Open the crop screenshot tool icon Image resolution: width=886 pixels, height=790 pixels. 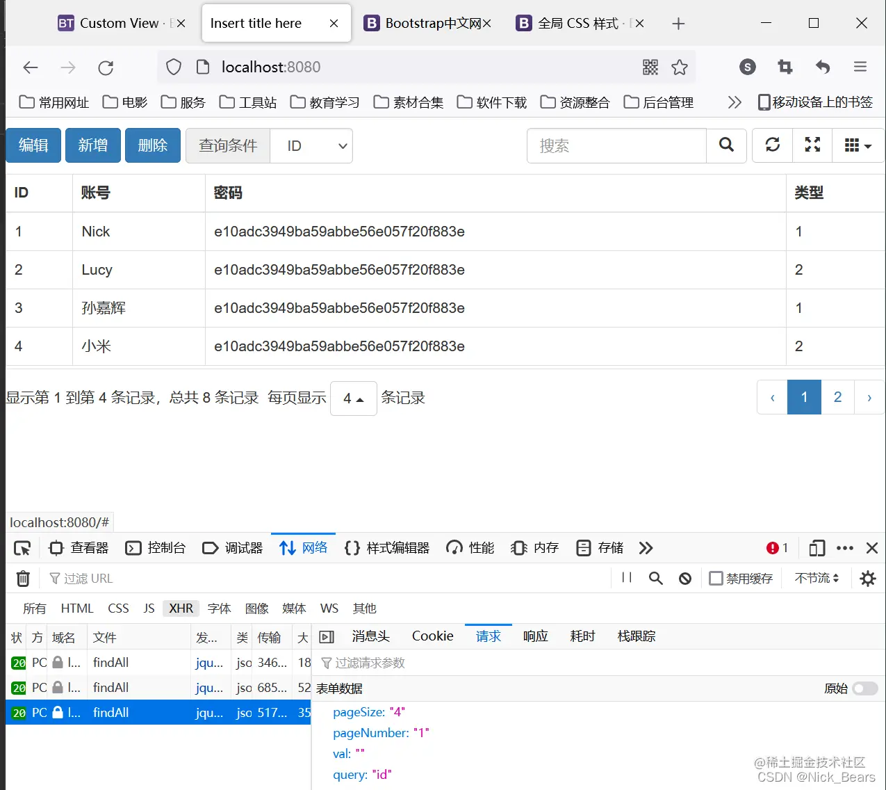pos(785,67)
